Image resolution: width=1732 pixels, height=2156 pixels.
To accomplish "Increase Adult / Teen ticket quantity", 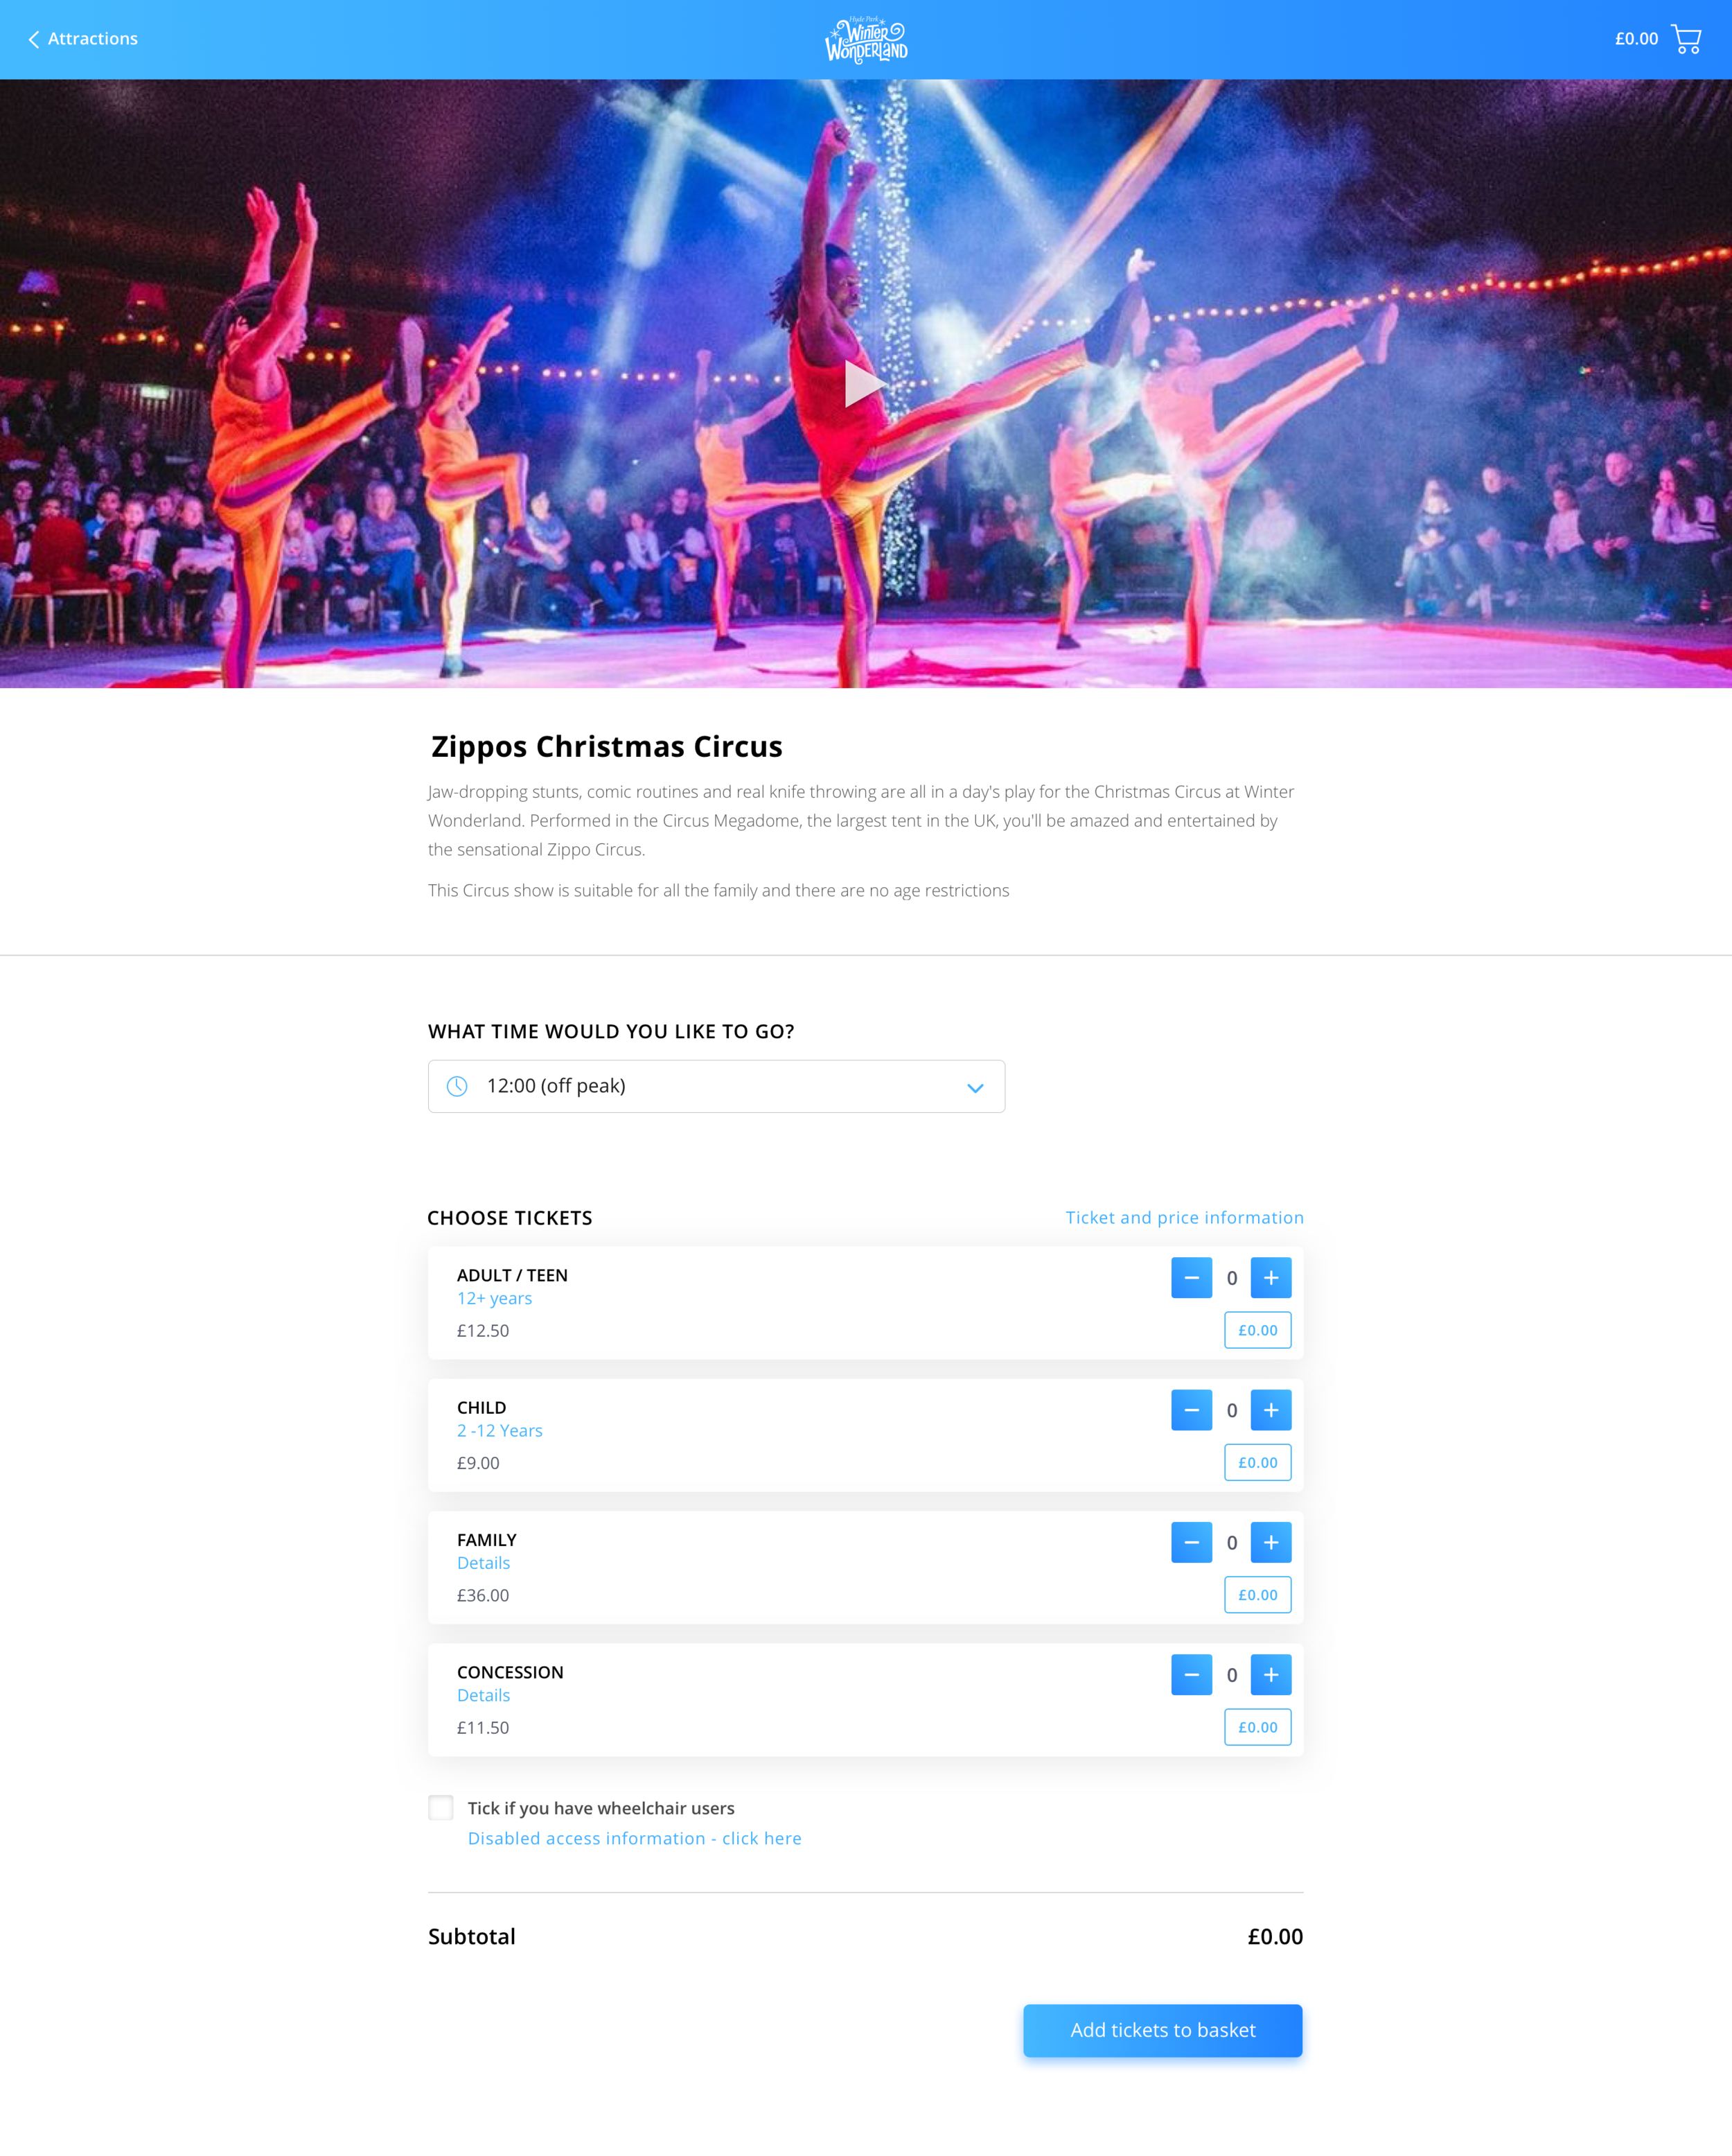I will click(1271, 1277).
